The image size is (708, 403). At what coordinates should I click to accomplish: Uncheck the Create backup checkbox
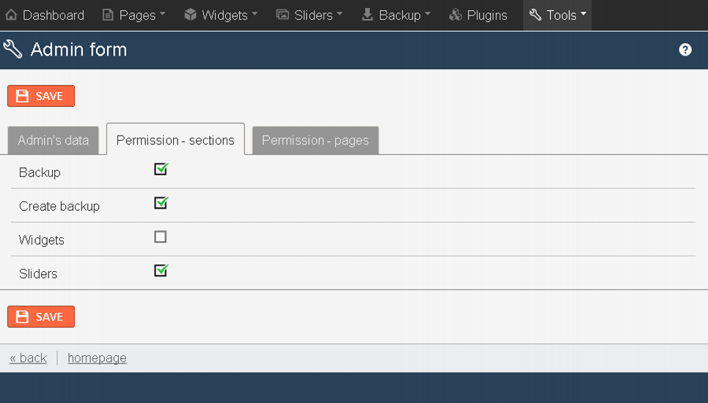[x=161, y=203]
